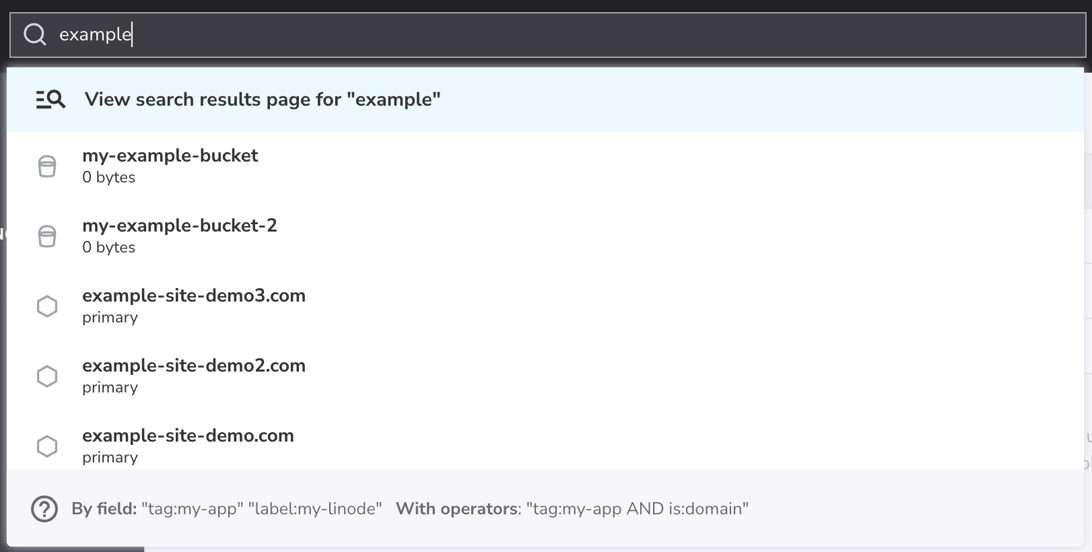Click the list-search icon beside View search results
1092x552 pixels.
click(50, 100)
